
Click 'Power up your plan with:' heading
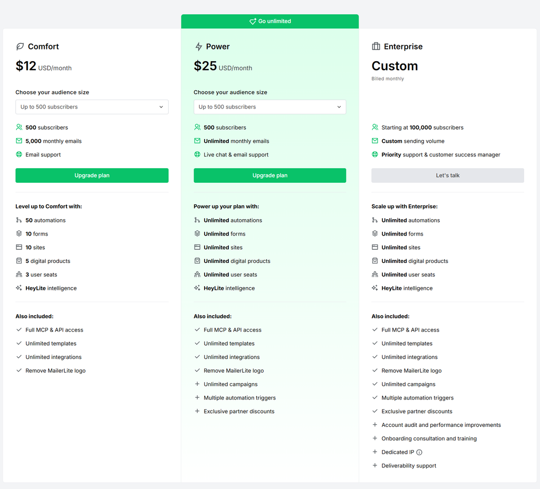click(x=226, y=207)
